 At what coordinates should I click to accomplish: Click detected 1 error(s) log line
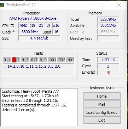(x=18, y=110)
